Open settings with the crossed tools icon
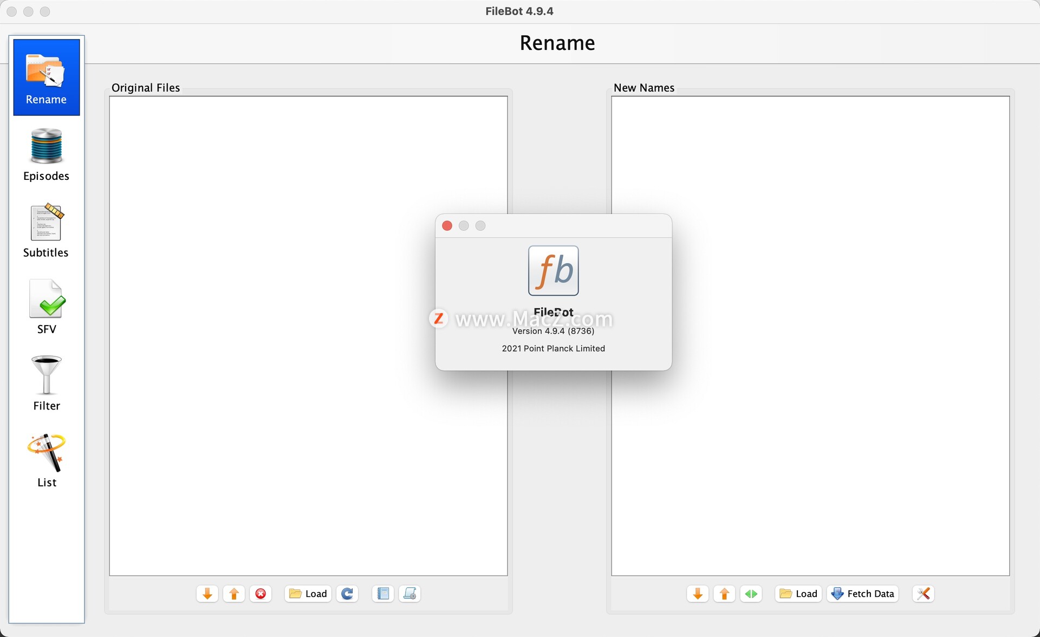 [924, 594]
